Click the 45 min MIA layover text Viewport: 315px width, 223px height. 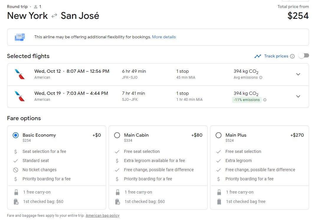[x=186, y=77]
